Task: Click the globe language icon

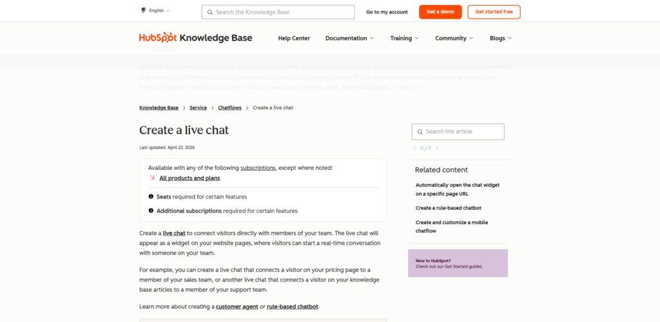Action: point(144,10)
